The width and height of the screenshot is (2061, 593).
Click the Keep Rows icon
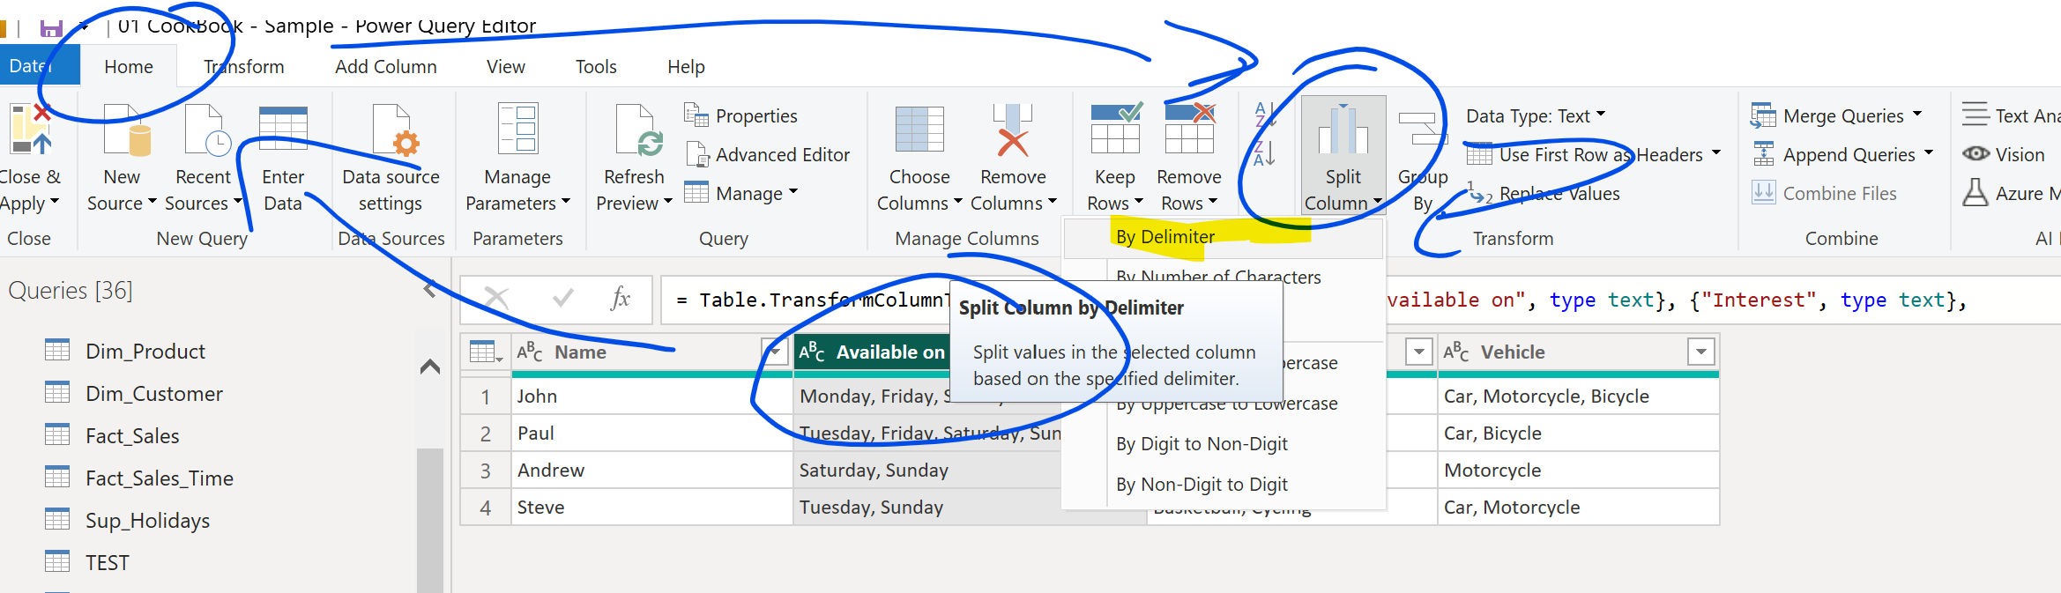(x=1116, y=129)
